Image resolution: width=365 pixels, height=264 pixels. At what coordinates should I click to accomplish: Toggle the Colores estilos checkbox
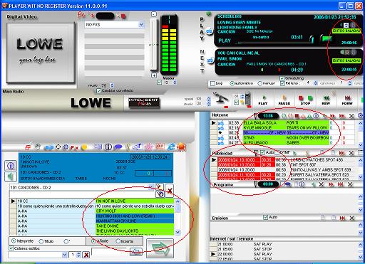click(x=11, y=248)
